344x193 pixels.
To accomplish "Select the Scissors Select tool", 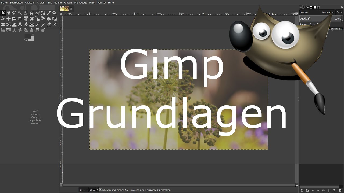I will tap(31, 13).
